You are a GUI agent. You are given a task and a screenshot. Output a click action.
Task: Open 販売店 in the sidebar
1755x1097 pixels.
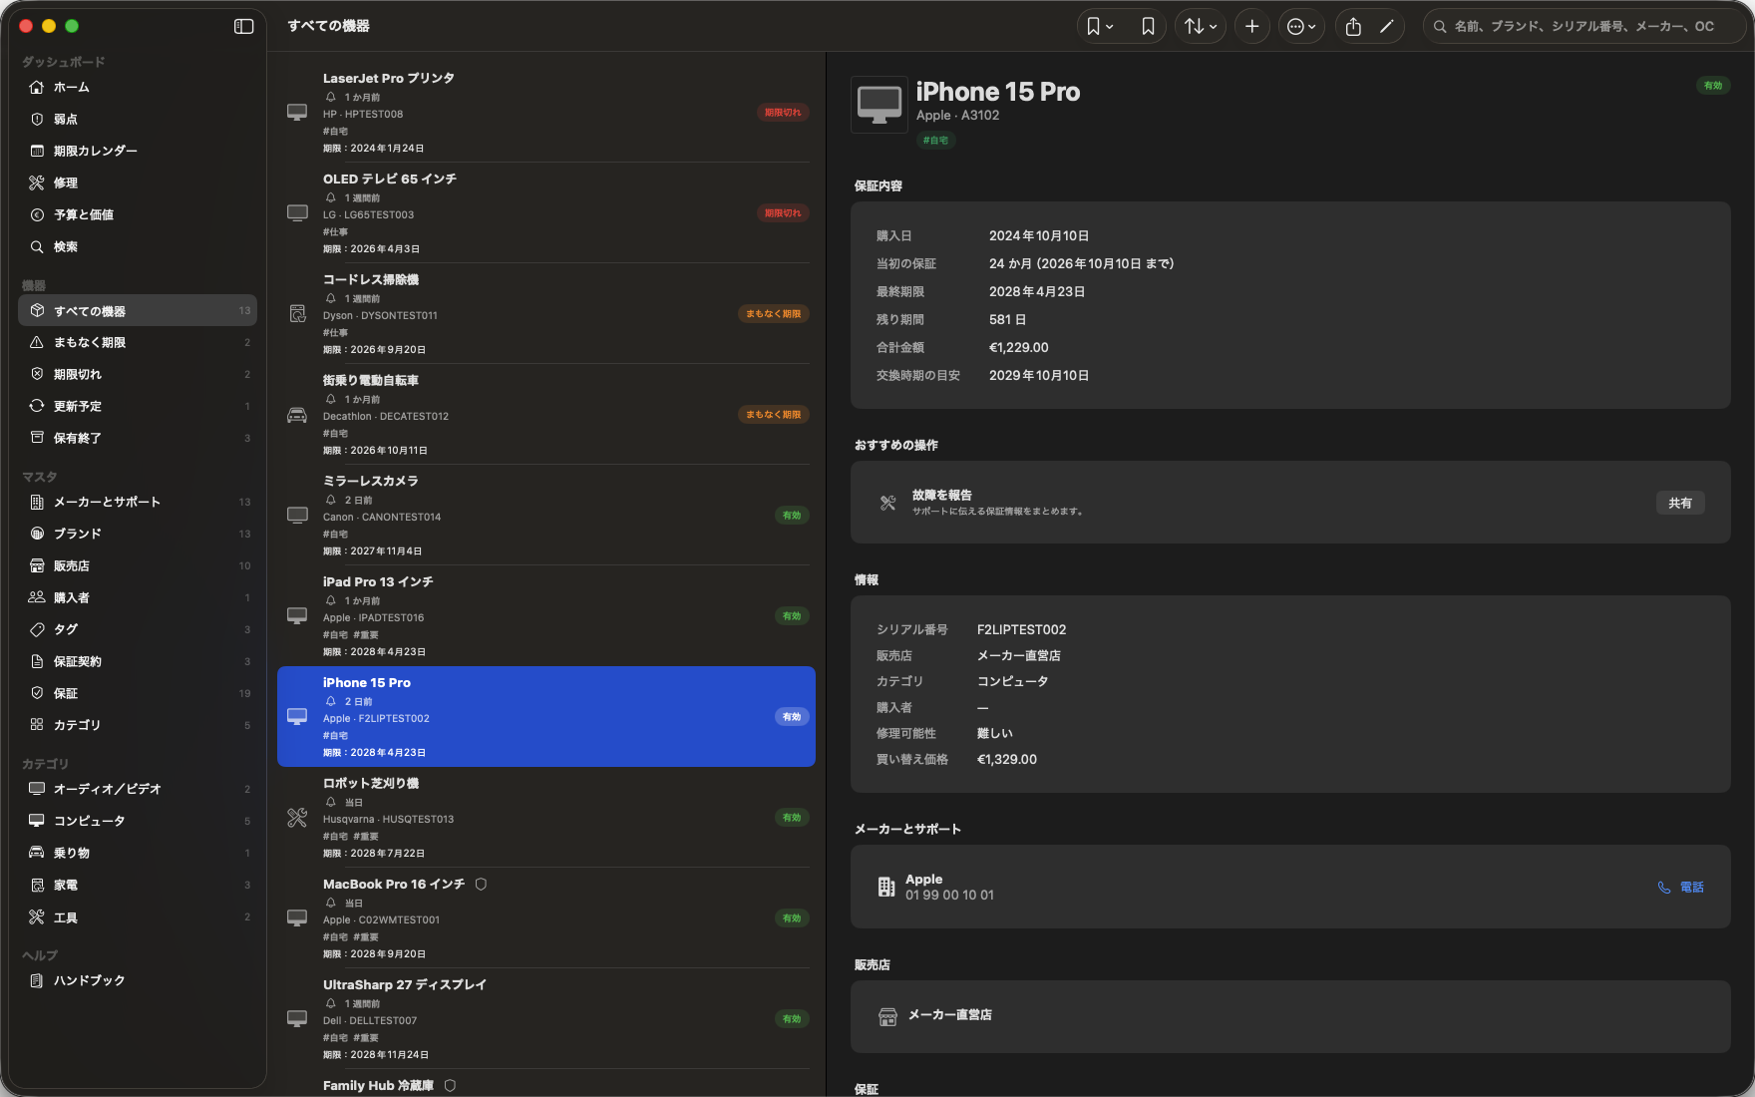click(x=138, y=566)
